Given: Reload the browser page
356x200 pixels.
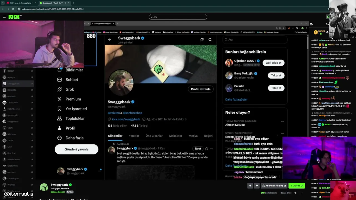Looking at the screenshot, I should click(13, 9).
